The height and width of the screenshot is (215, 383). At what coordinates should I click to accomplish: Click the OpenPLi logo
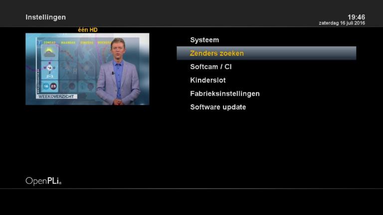click(x=43, y=181)
